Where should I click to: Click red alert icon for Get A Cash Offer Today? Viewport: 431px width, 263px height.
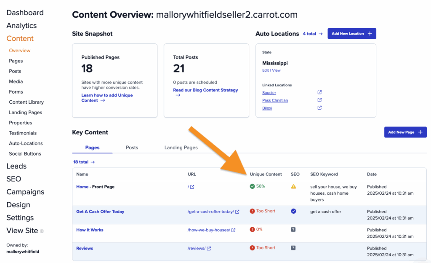[252, 211]
